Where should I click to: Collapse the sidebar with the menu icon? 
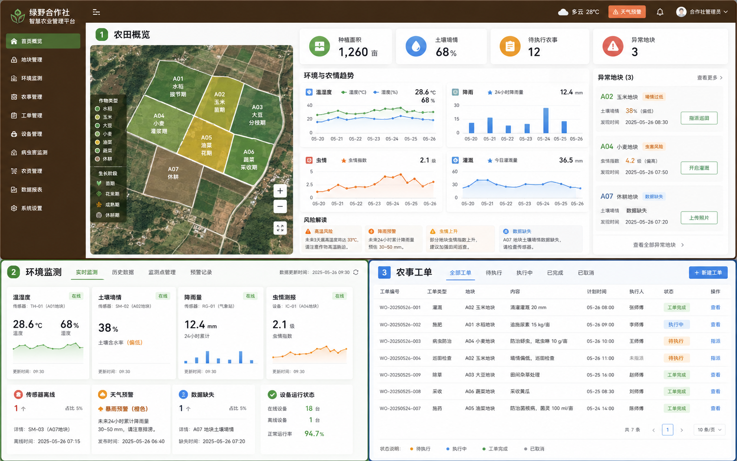point(96,12)
